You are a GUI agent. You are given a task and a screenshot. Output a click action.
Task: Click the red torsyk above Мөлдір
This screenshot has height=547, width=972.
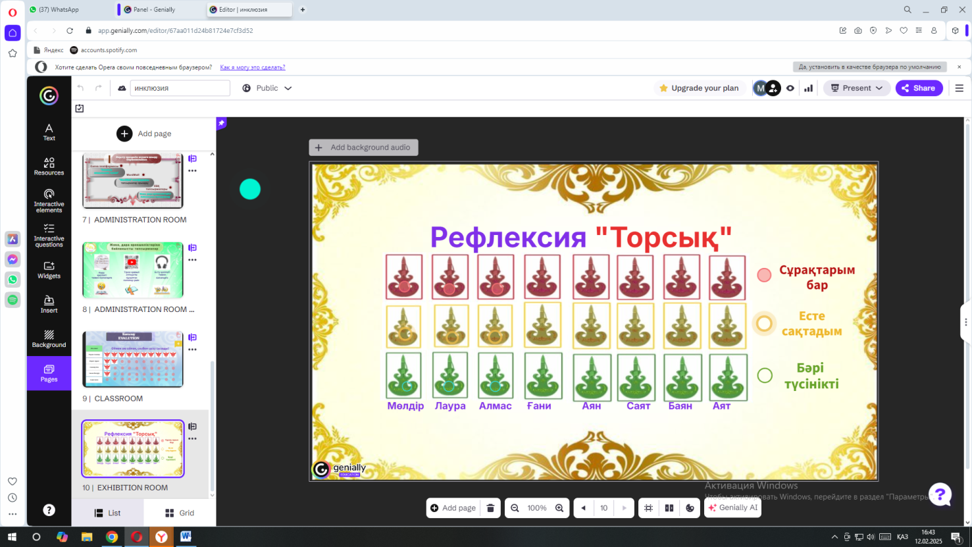pos(404,277)
